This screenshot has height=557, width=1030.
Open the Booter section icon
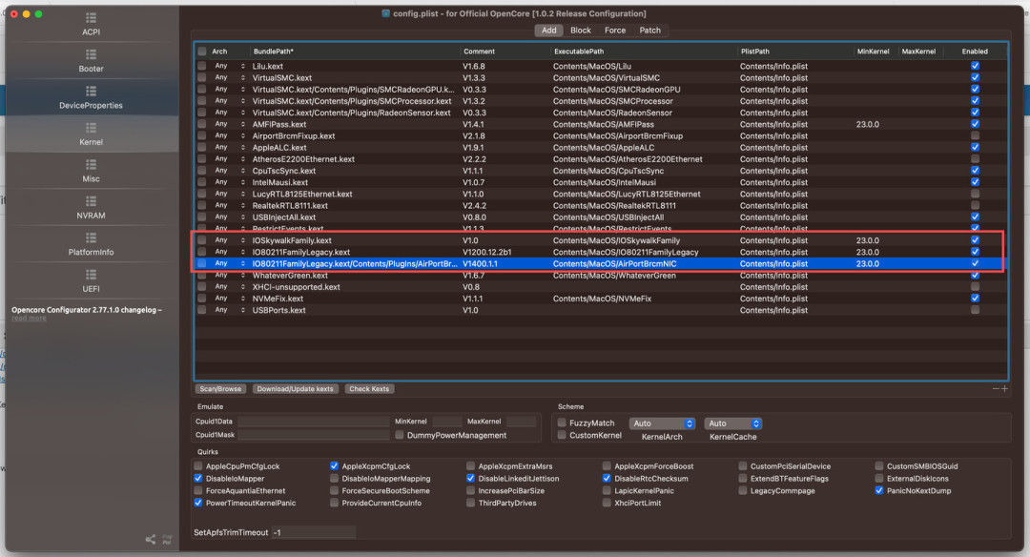(91, 54)
